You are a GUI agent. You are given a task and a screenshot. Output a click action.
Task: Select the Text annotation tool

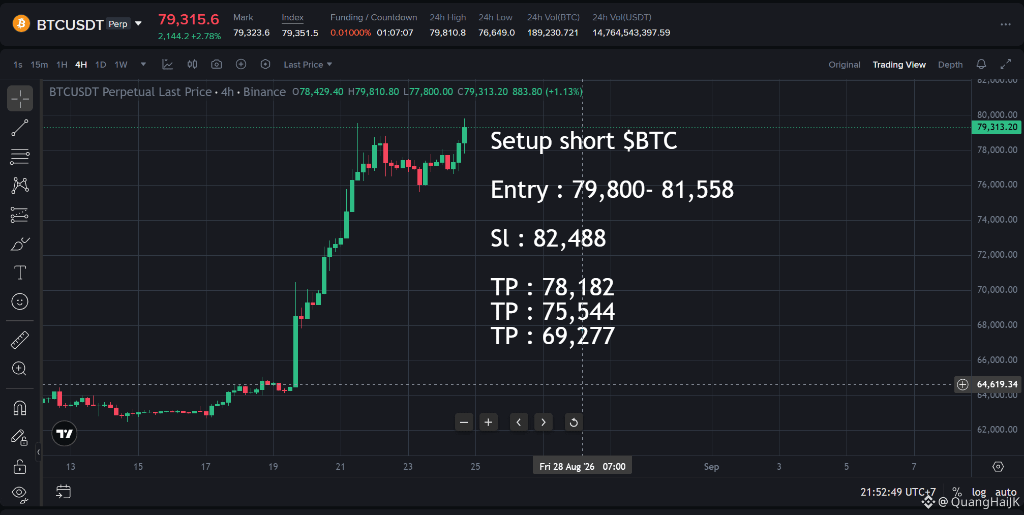20,272
